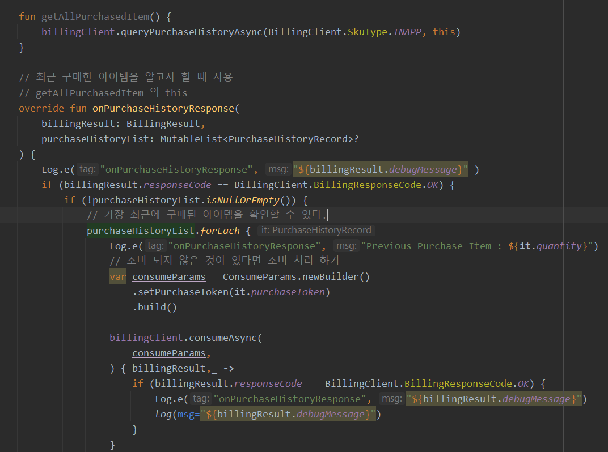Click the first Korean comment line containing '//'

click(x=126, y=76)
